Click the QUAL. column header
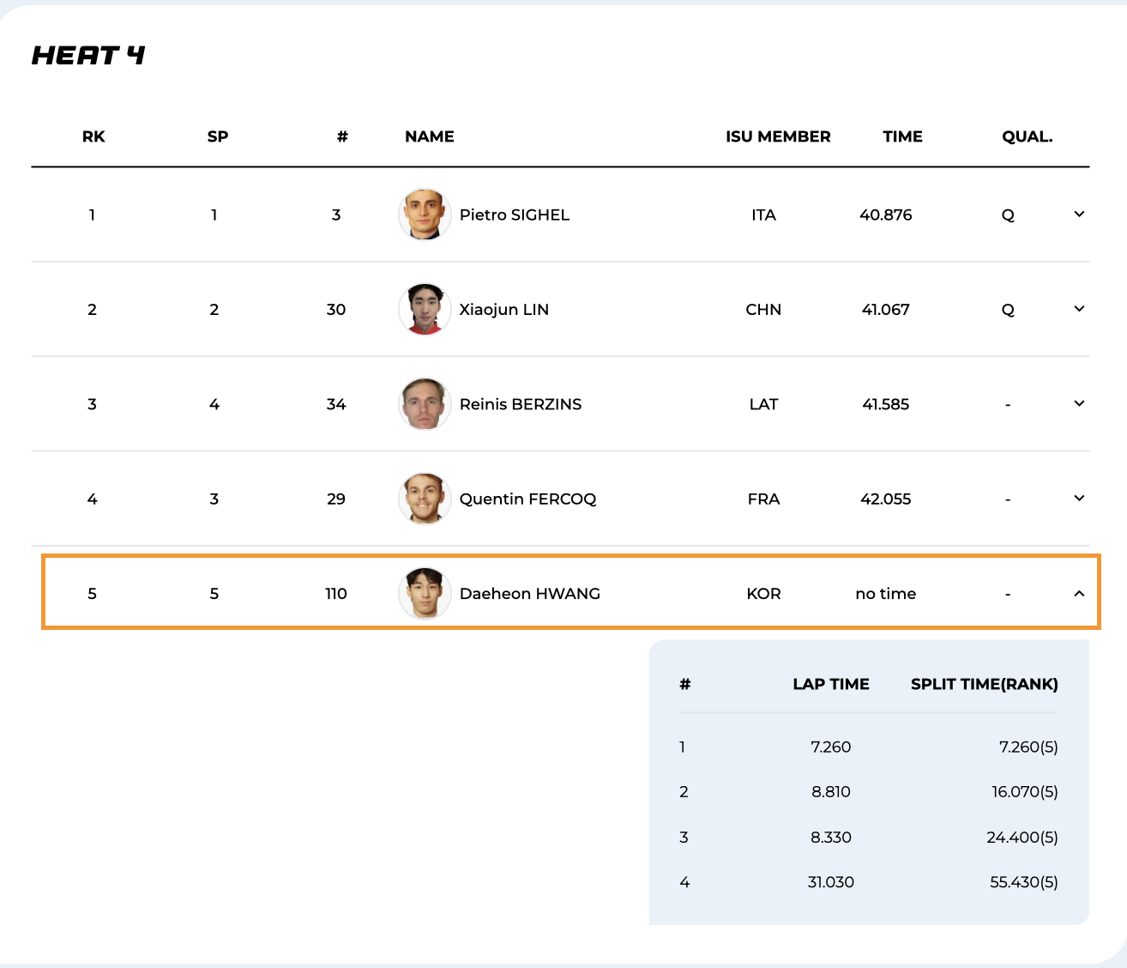1127x968 pixels. click(1027, 136)
